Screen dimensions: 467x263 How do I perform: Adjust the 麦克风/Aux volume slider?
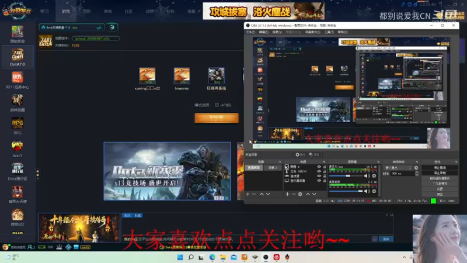pos(346,176)
